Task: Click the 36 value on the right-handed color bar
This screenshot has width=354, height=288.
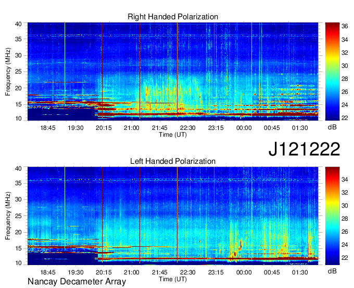Action: (x=345, y=27)
